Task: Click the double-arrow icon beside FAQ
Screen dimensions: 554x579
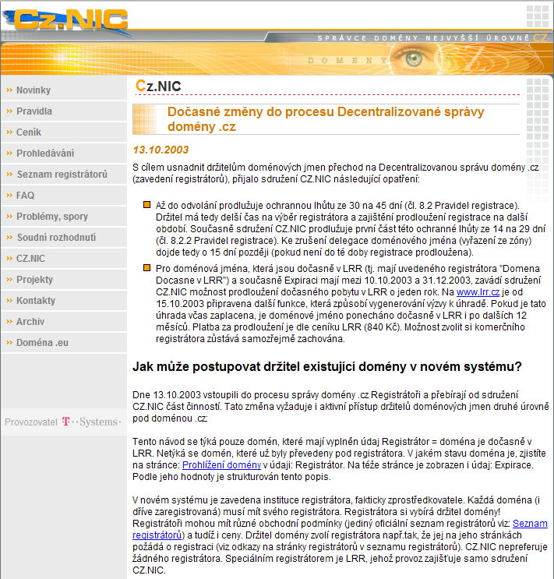Action: [9, 196]
